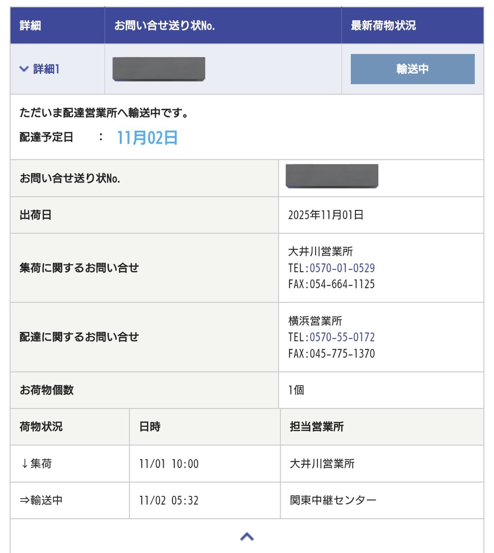Viewport: 494px width, 553px height.
Task: Select 配達に関するお問い合せ label
Action: click(x=79, y=337)
